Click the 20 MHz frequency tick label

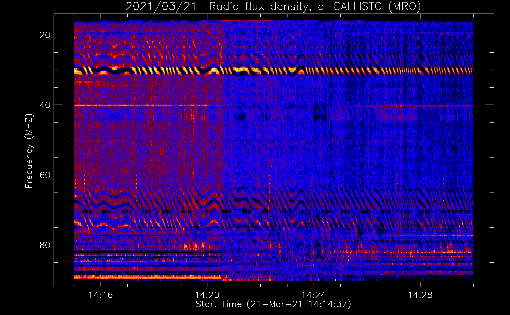[x=45, y=35]
